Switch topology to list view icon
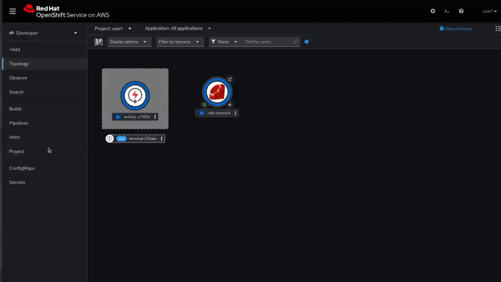 tap(498, 28)
